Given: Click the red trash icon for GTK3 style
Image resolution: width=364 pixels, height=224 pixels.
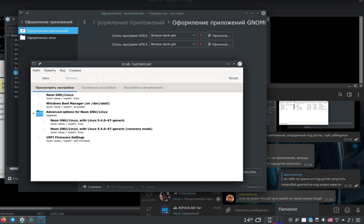Looking at the screenshot, I should point(201,44).
